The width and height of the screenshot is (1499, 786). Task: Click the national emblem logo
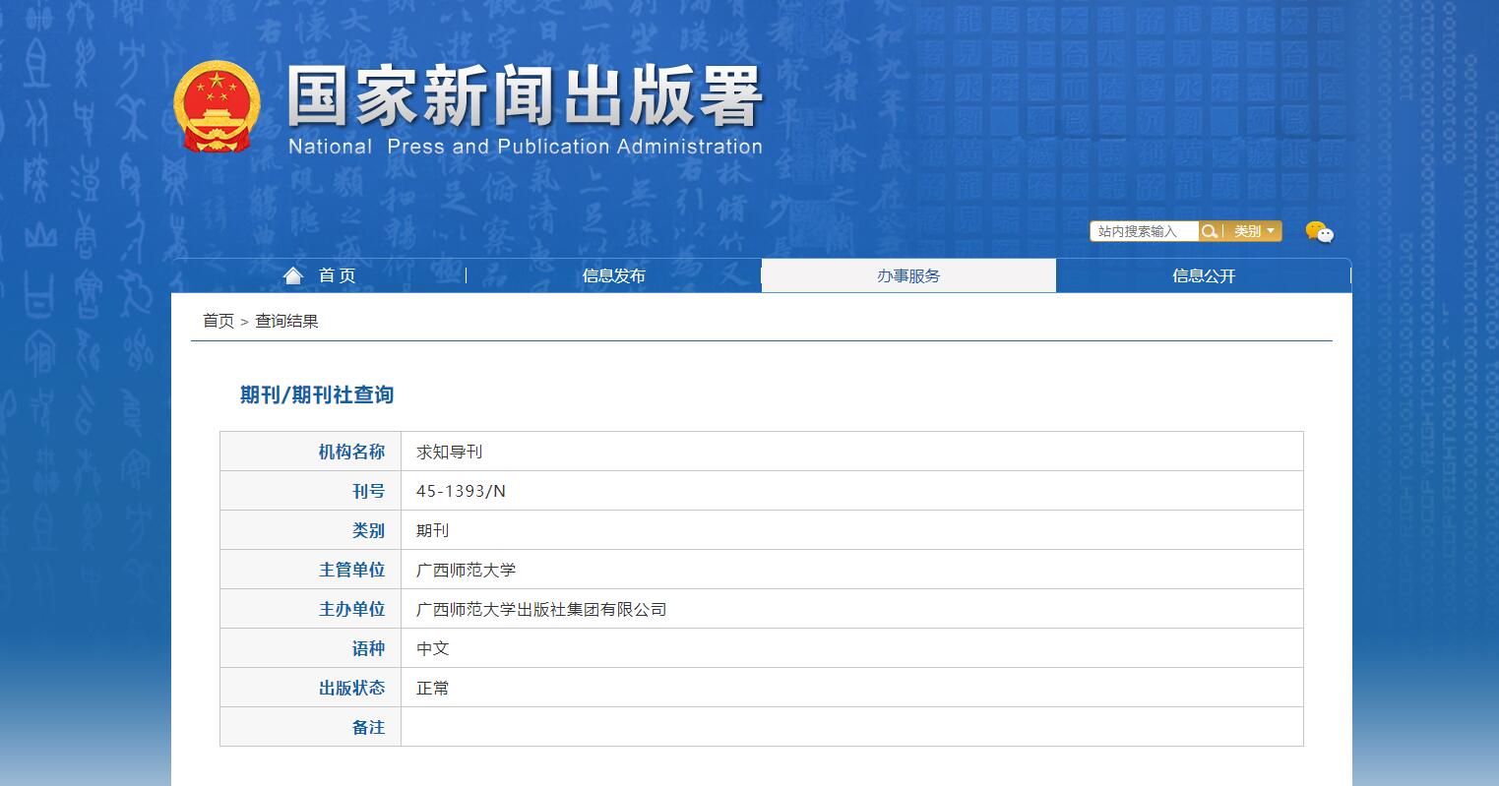[x=217, y=106]
